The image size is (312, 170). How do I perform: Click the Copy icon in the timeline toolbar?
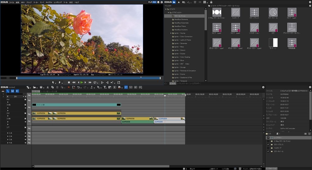pos(52,87)
